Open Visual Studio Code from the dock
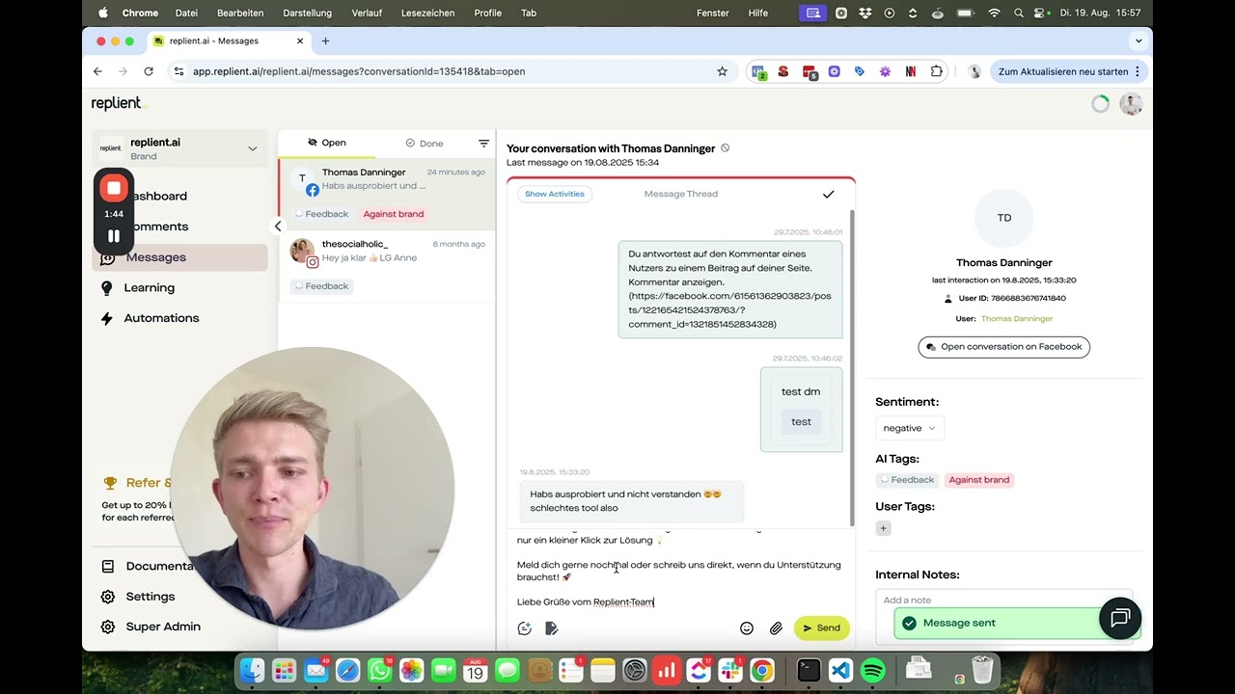Image resolution: width=1235 pixels, height=694 pixels. click(840, 670)
